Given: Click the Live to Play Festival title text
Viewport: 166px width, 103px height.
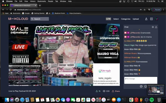Looking at the screenshot, I should pyautogui.click(x=22, y=91).
